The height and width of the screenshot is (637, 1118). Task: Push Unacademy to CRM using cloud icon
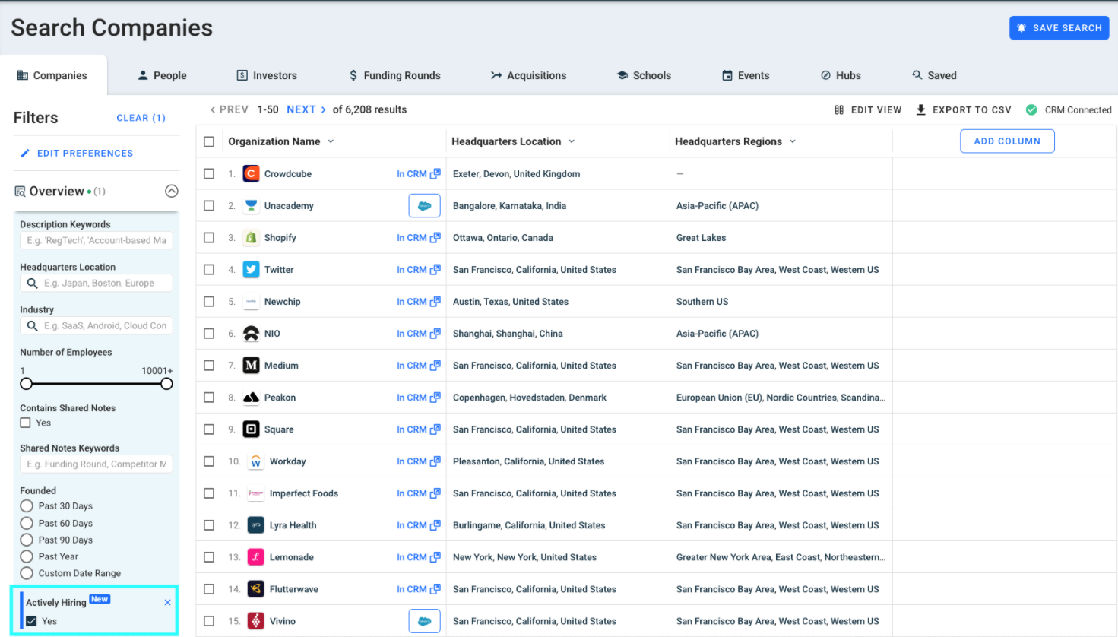pyautogui.click(x=424, y=205)
